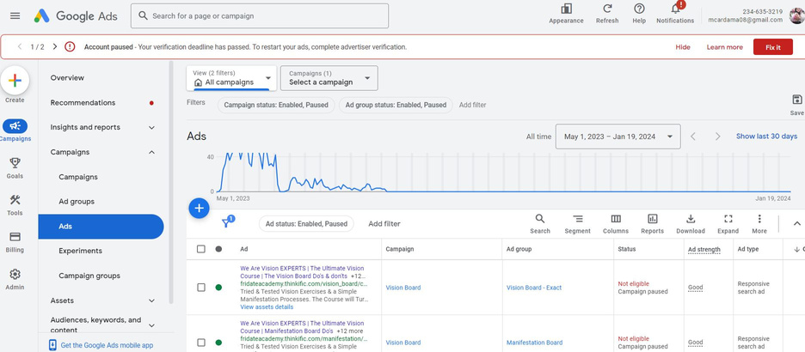This screenshot has height=352, width=805.
Task: Click Learn more in banner
Action: click(724, 47)
